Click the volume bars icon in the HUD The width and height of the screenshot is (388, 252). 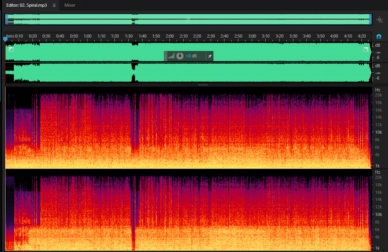pyautogui.click(x=171, y=56)
